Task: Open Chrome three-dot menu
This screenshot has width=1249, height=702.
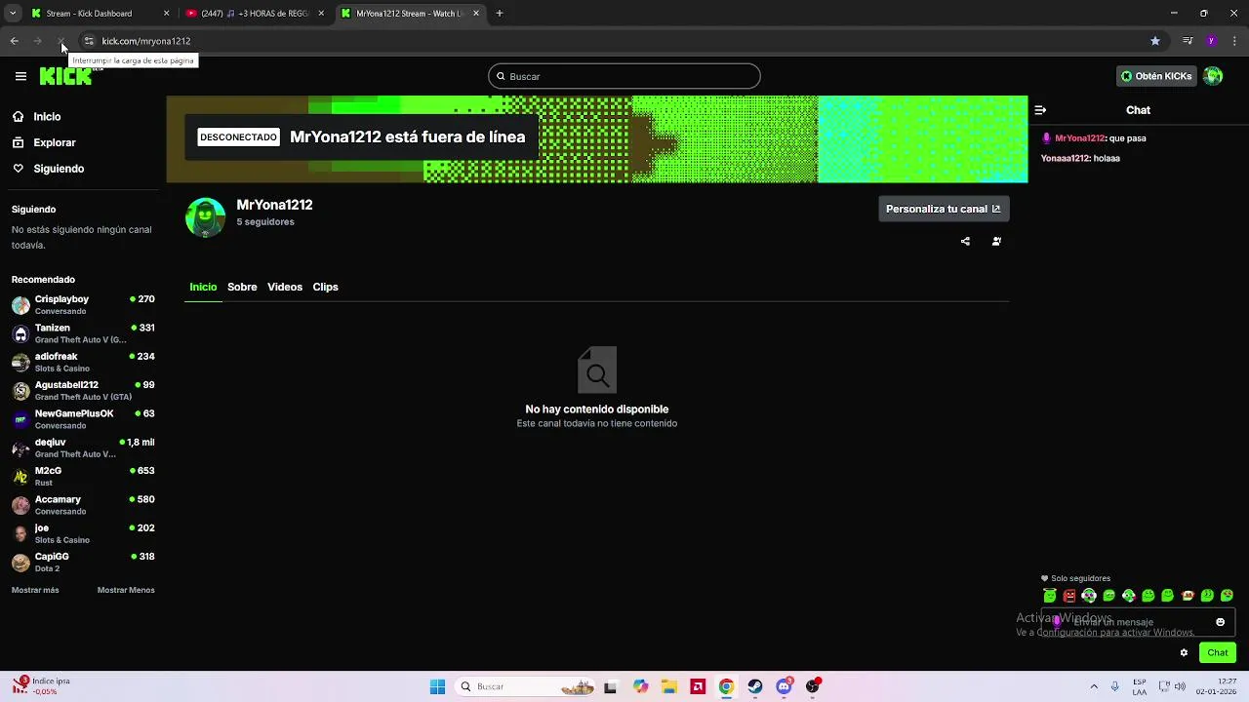Action: [x=1234, y=41]
